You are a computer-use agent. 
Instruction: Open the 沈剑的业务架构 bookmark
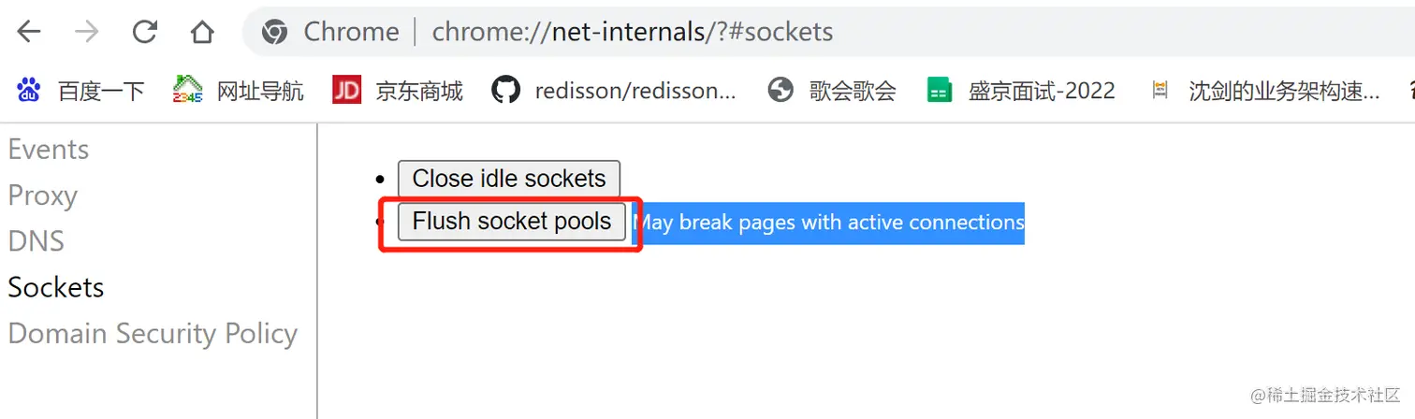[1160, 90]
